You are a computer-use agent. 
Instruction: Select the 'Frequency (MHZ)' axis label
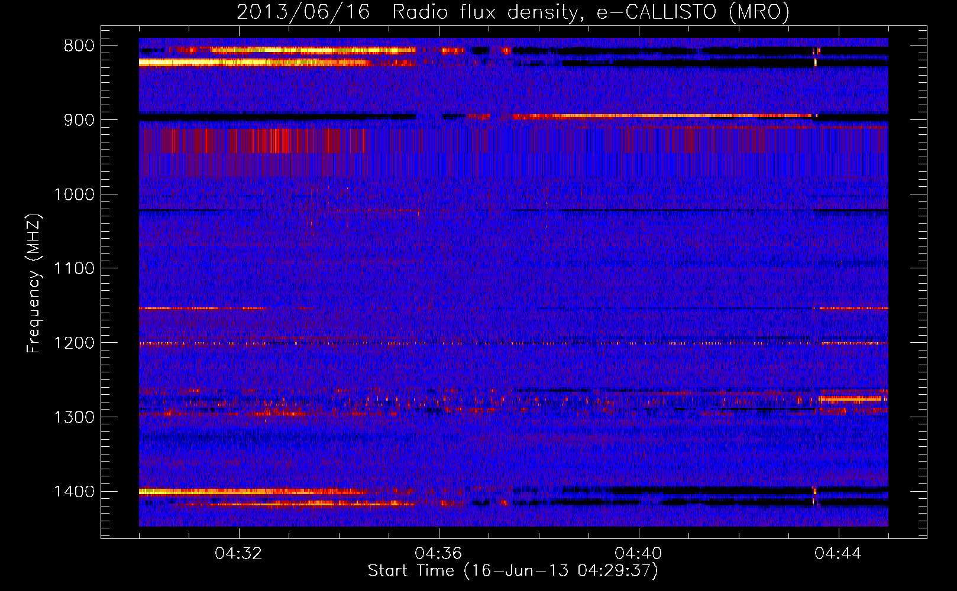point(34,284)
